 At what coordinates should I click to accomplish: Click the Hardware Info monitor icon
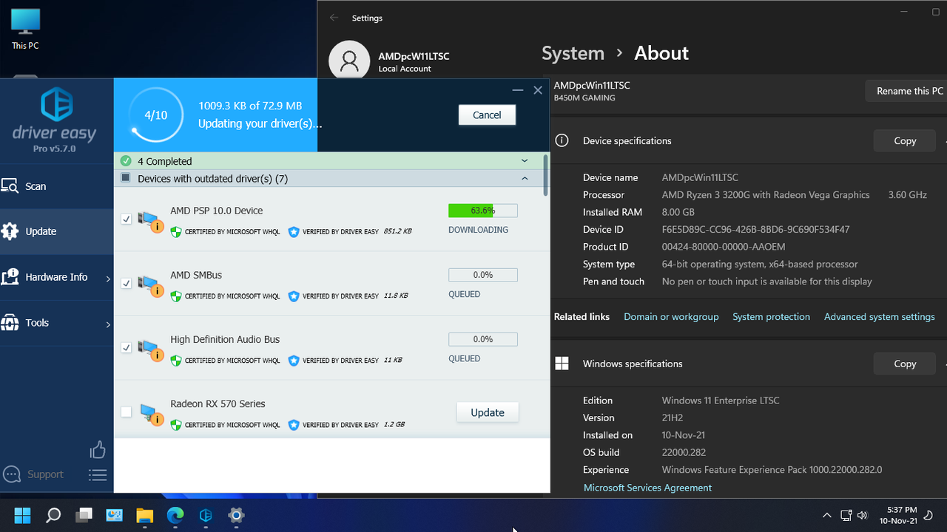point(10,277)
